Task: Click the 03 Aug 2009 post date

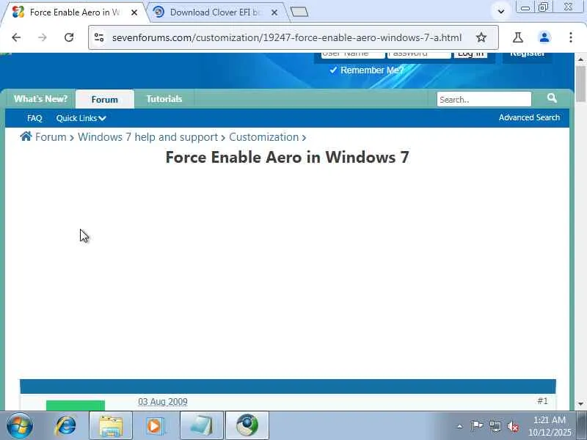Action: (163, 402)
